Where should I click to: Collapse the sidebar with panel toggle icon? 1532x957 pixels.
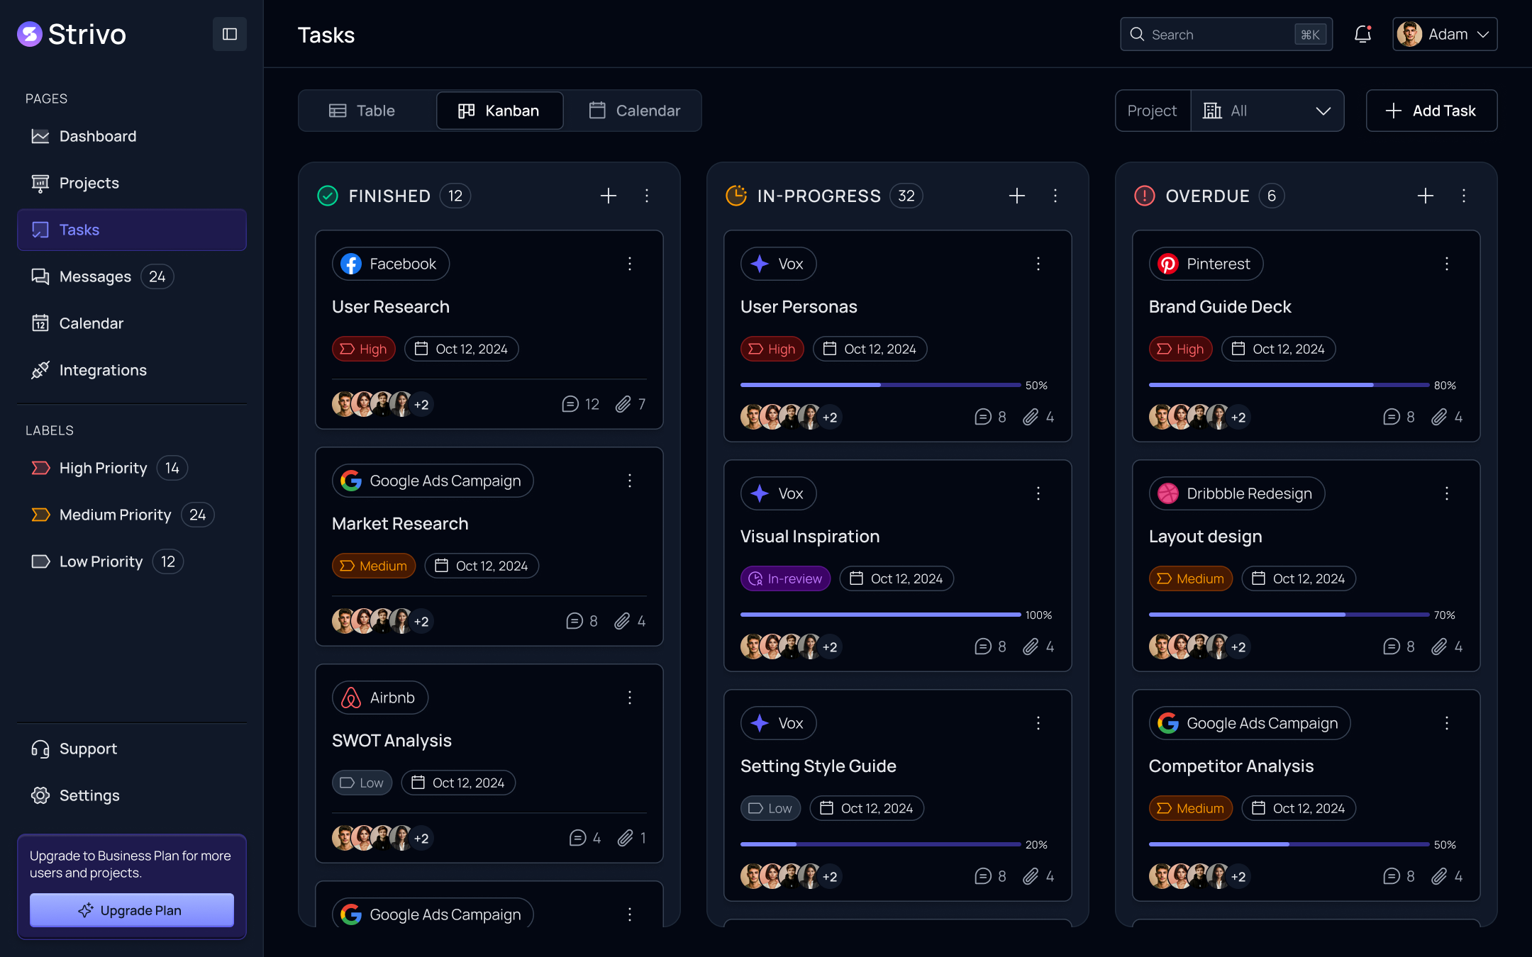pos(229,34)
